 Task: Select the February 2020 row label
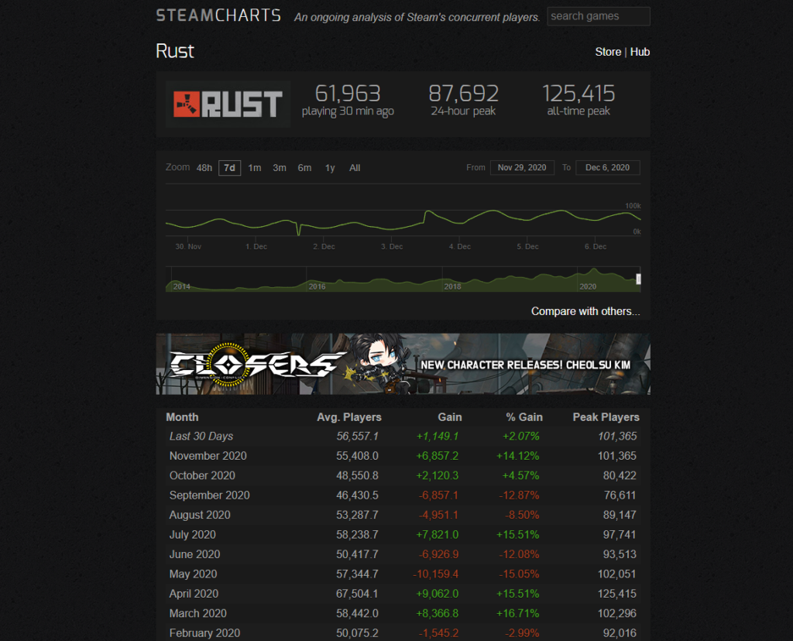pos(204,633)
